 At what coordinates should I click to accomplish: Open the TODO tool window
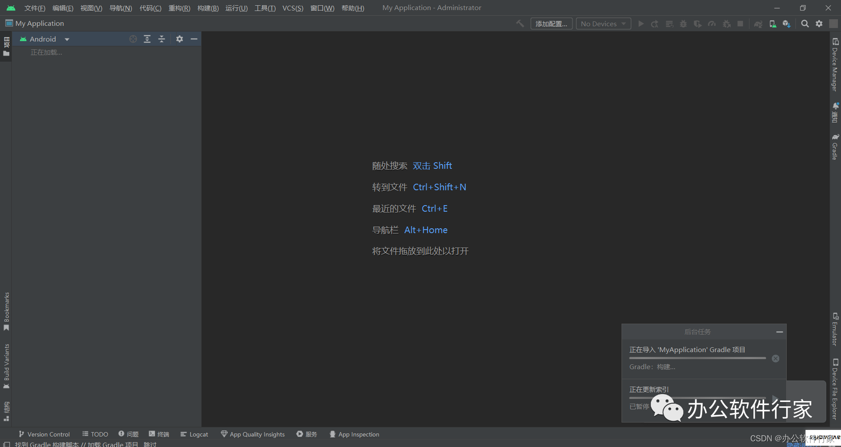pos(95,434)
